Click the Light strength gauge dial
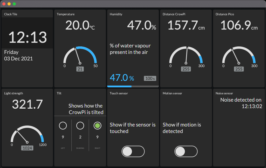The image size is (266, 168). 27,134
